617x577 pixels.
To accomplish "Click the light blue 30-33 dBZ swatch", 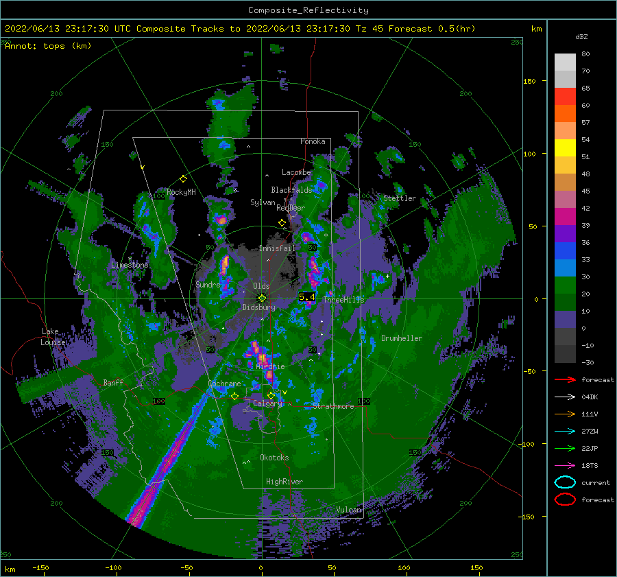I will tap(565, 268).
